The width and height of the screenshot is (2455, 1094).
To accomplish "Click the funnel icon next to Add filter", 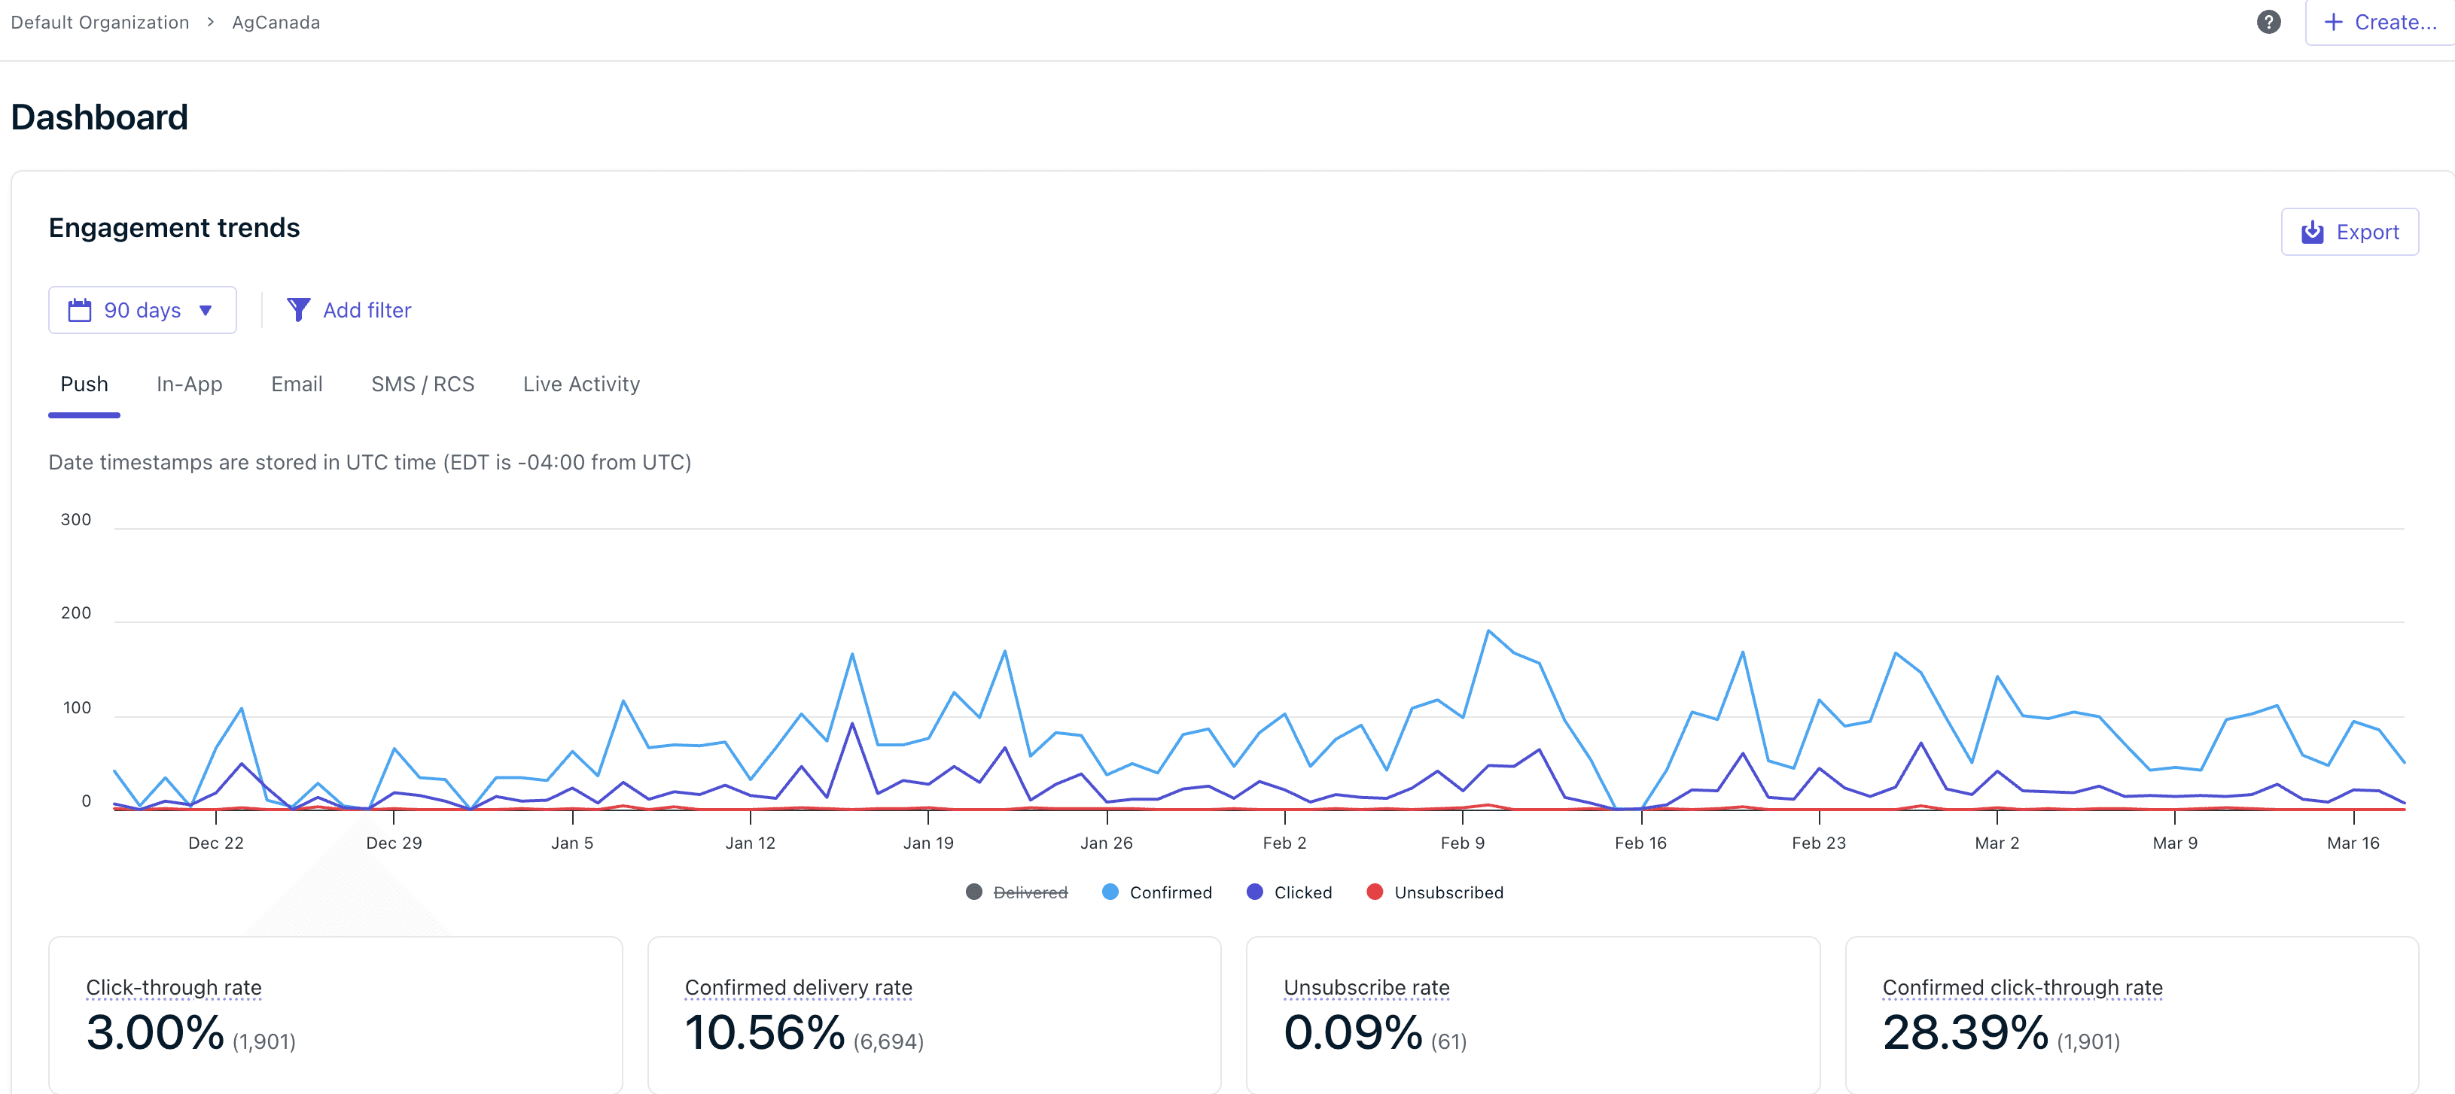I will click(x=298, y=309).
